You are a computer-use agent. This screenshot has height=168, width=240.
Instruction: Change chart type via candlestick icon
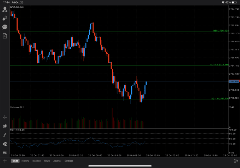5,126
